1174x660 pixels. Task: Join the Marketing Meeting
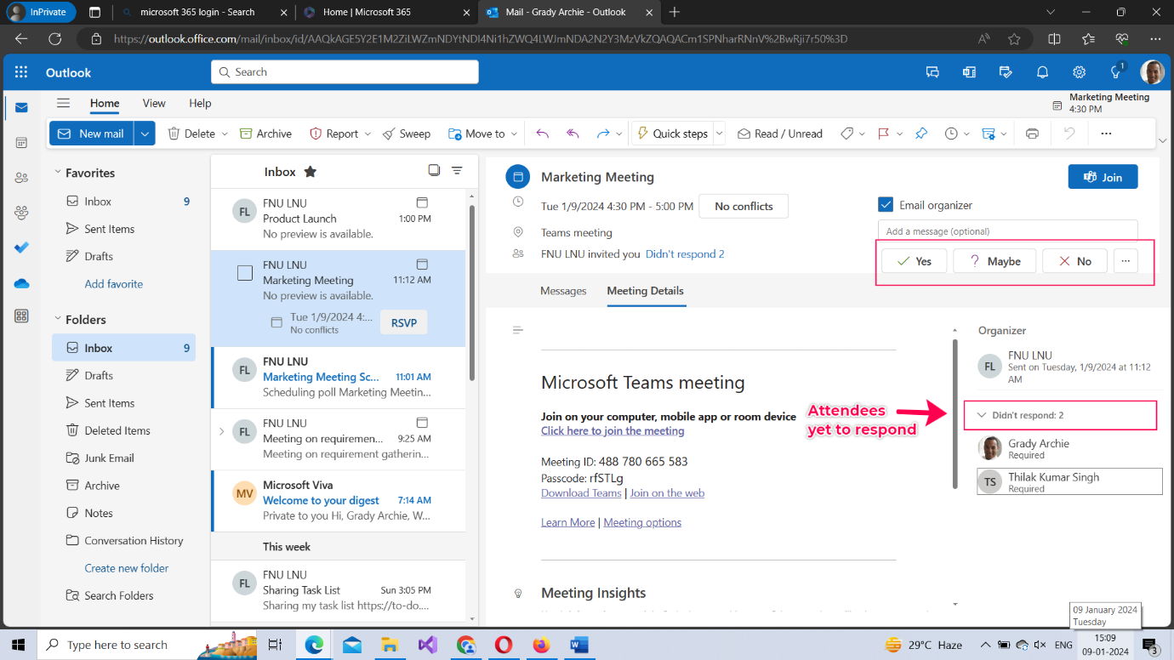(x=1103, y=177)
